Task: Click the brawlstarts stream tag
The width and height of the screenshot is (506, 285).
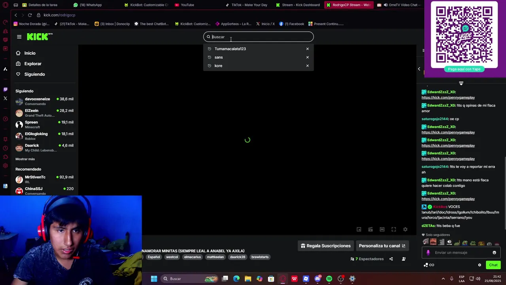Action: (260, 257)
